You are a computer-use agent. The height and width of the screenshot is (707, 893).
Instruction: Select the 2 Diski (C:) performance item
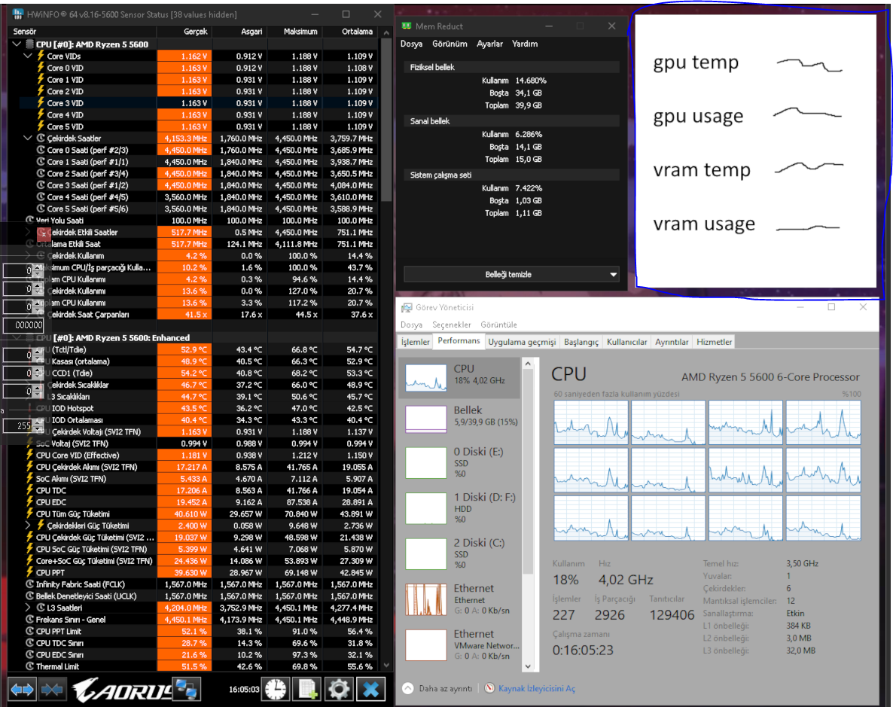tap(460, 553)
